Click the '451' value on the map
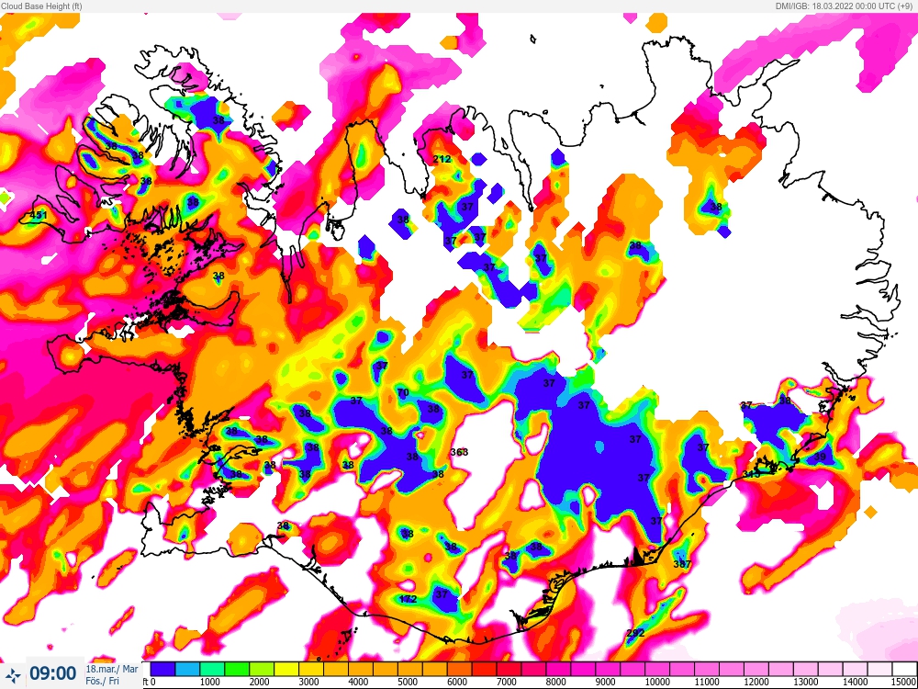The width and height of the screenshot is (918, 689). pyautogui.click(x=38, y=215)
